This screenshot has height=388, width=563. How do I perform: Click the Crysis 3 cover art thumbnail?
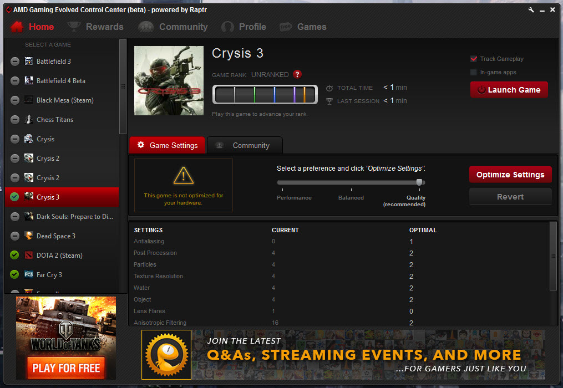click(169, 81)
